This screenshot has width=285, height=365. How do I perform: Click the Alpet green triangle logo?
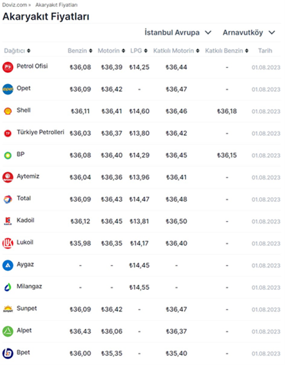pos(8,331)
